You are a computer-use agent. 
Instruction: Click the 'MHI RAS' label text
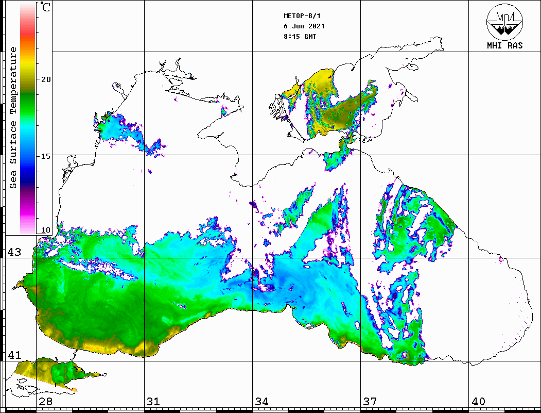(505, 45)
